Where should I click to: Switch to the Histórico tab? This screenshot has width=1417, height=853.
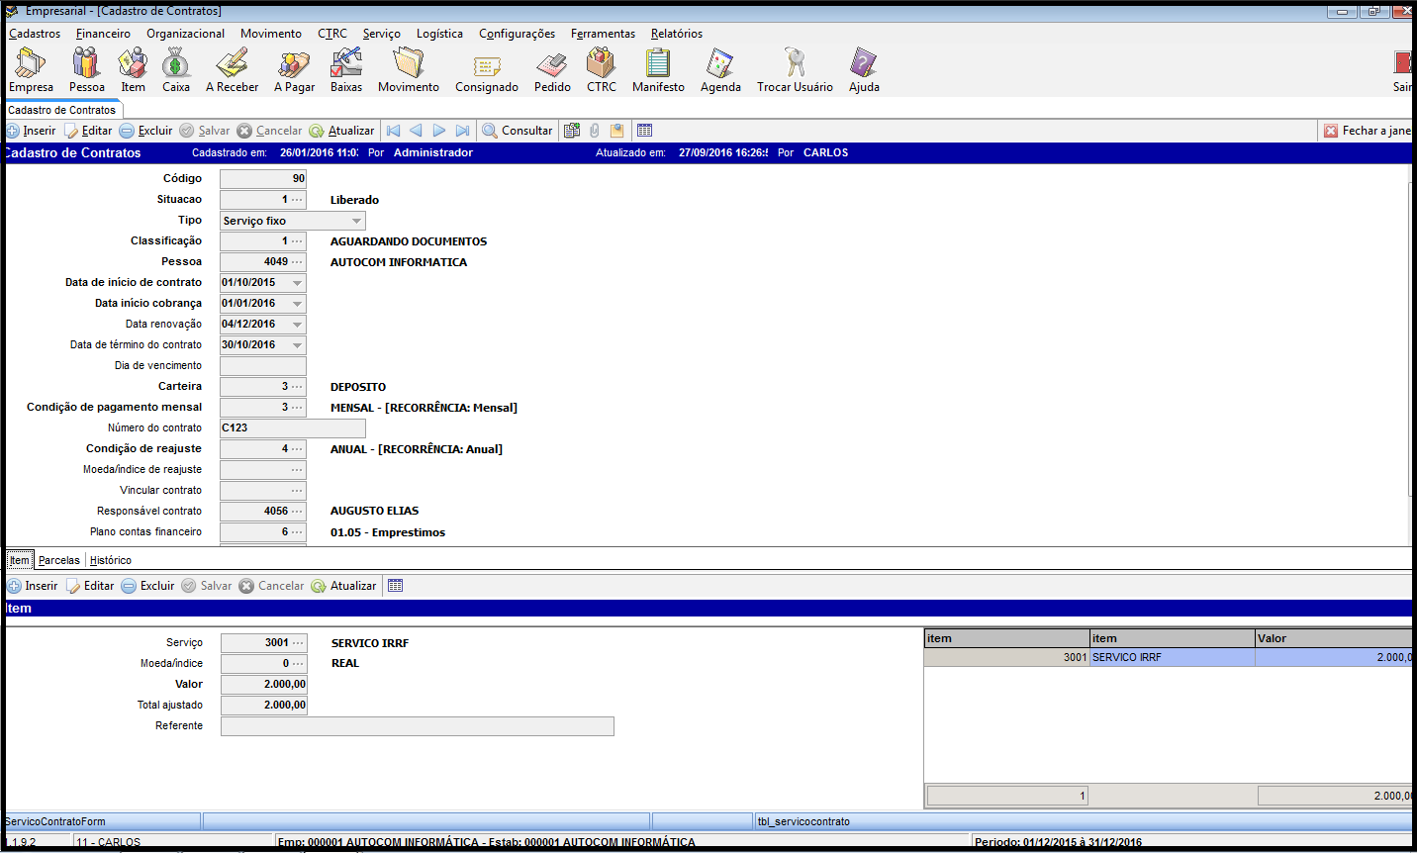pyautogui.click(x=111, y=560)
